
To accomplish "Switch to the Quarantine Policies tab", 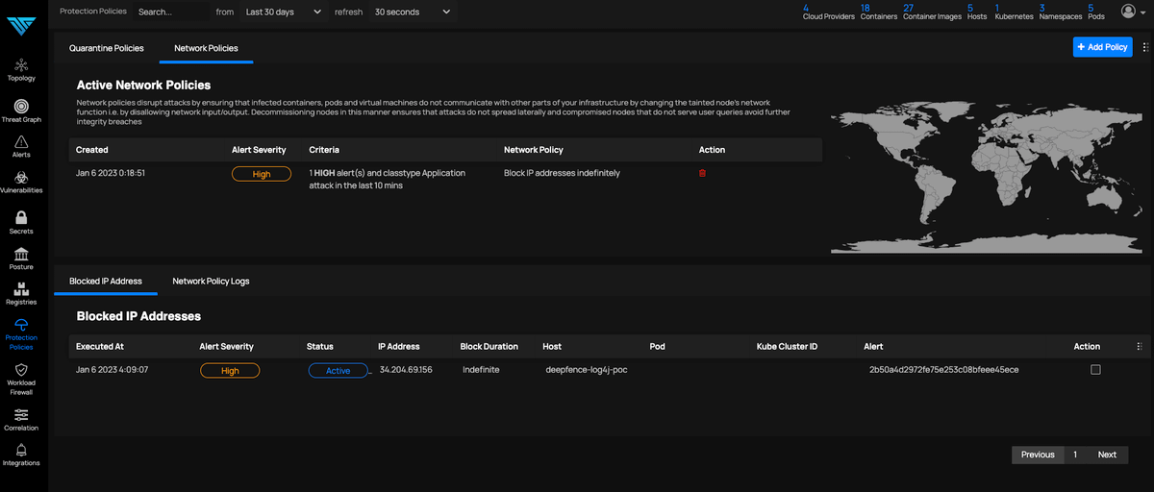I will 106,48.
